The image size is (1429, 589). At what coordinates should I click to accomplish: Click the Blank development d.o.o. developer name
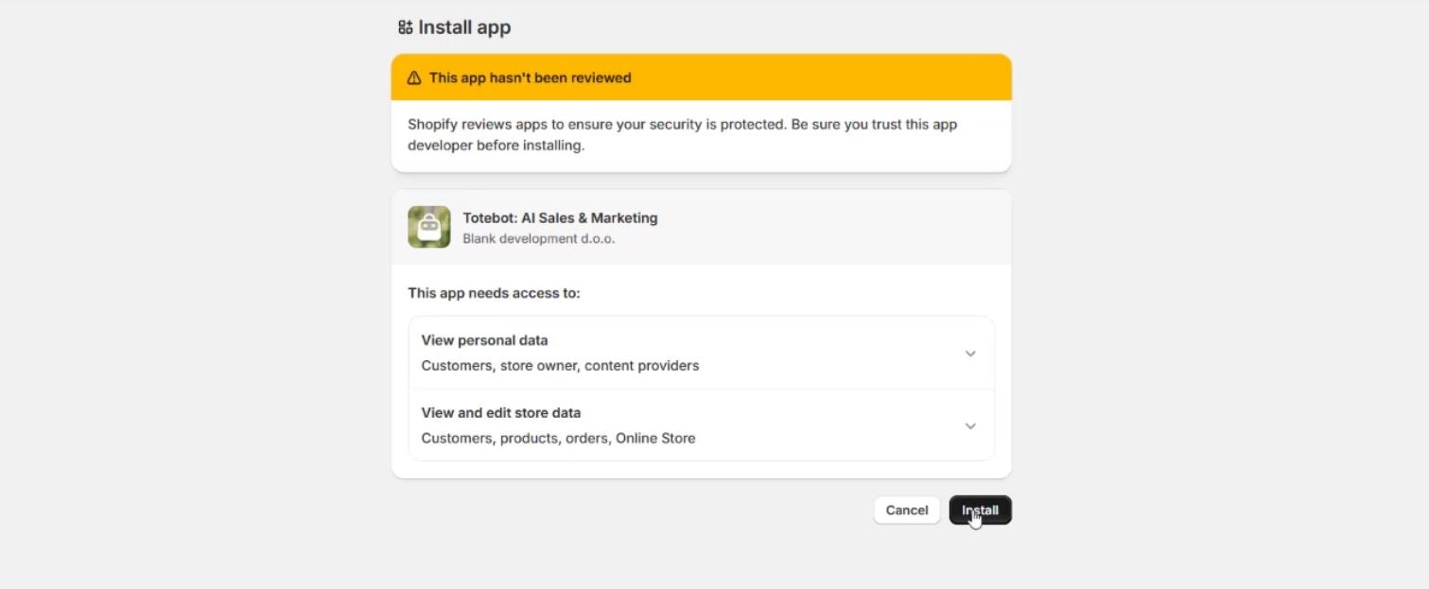pos(539,239)
